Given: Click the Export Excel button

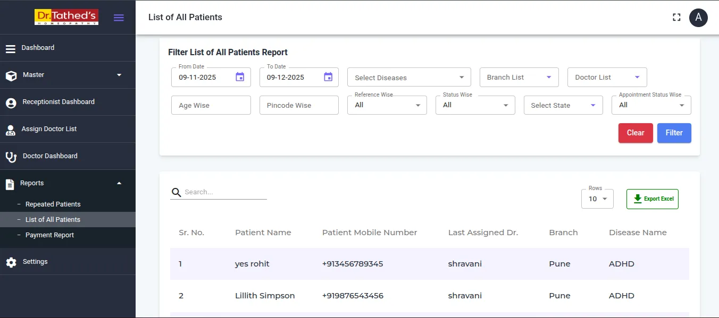Looking at the screenshot, I should [x=652, y=199].
